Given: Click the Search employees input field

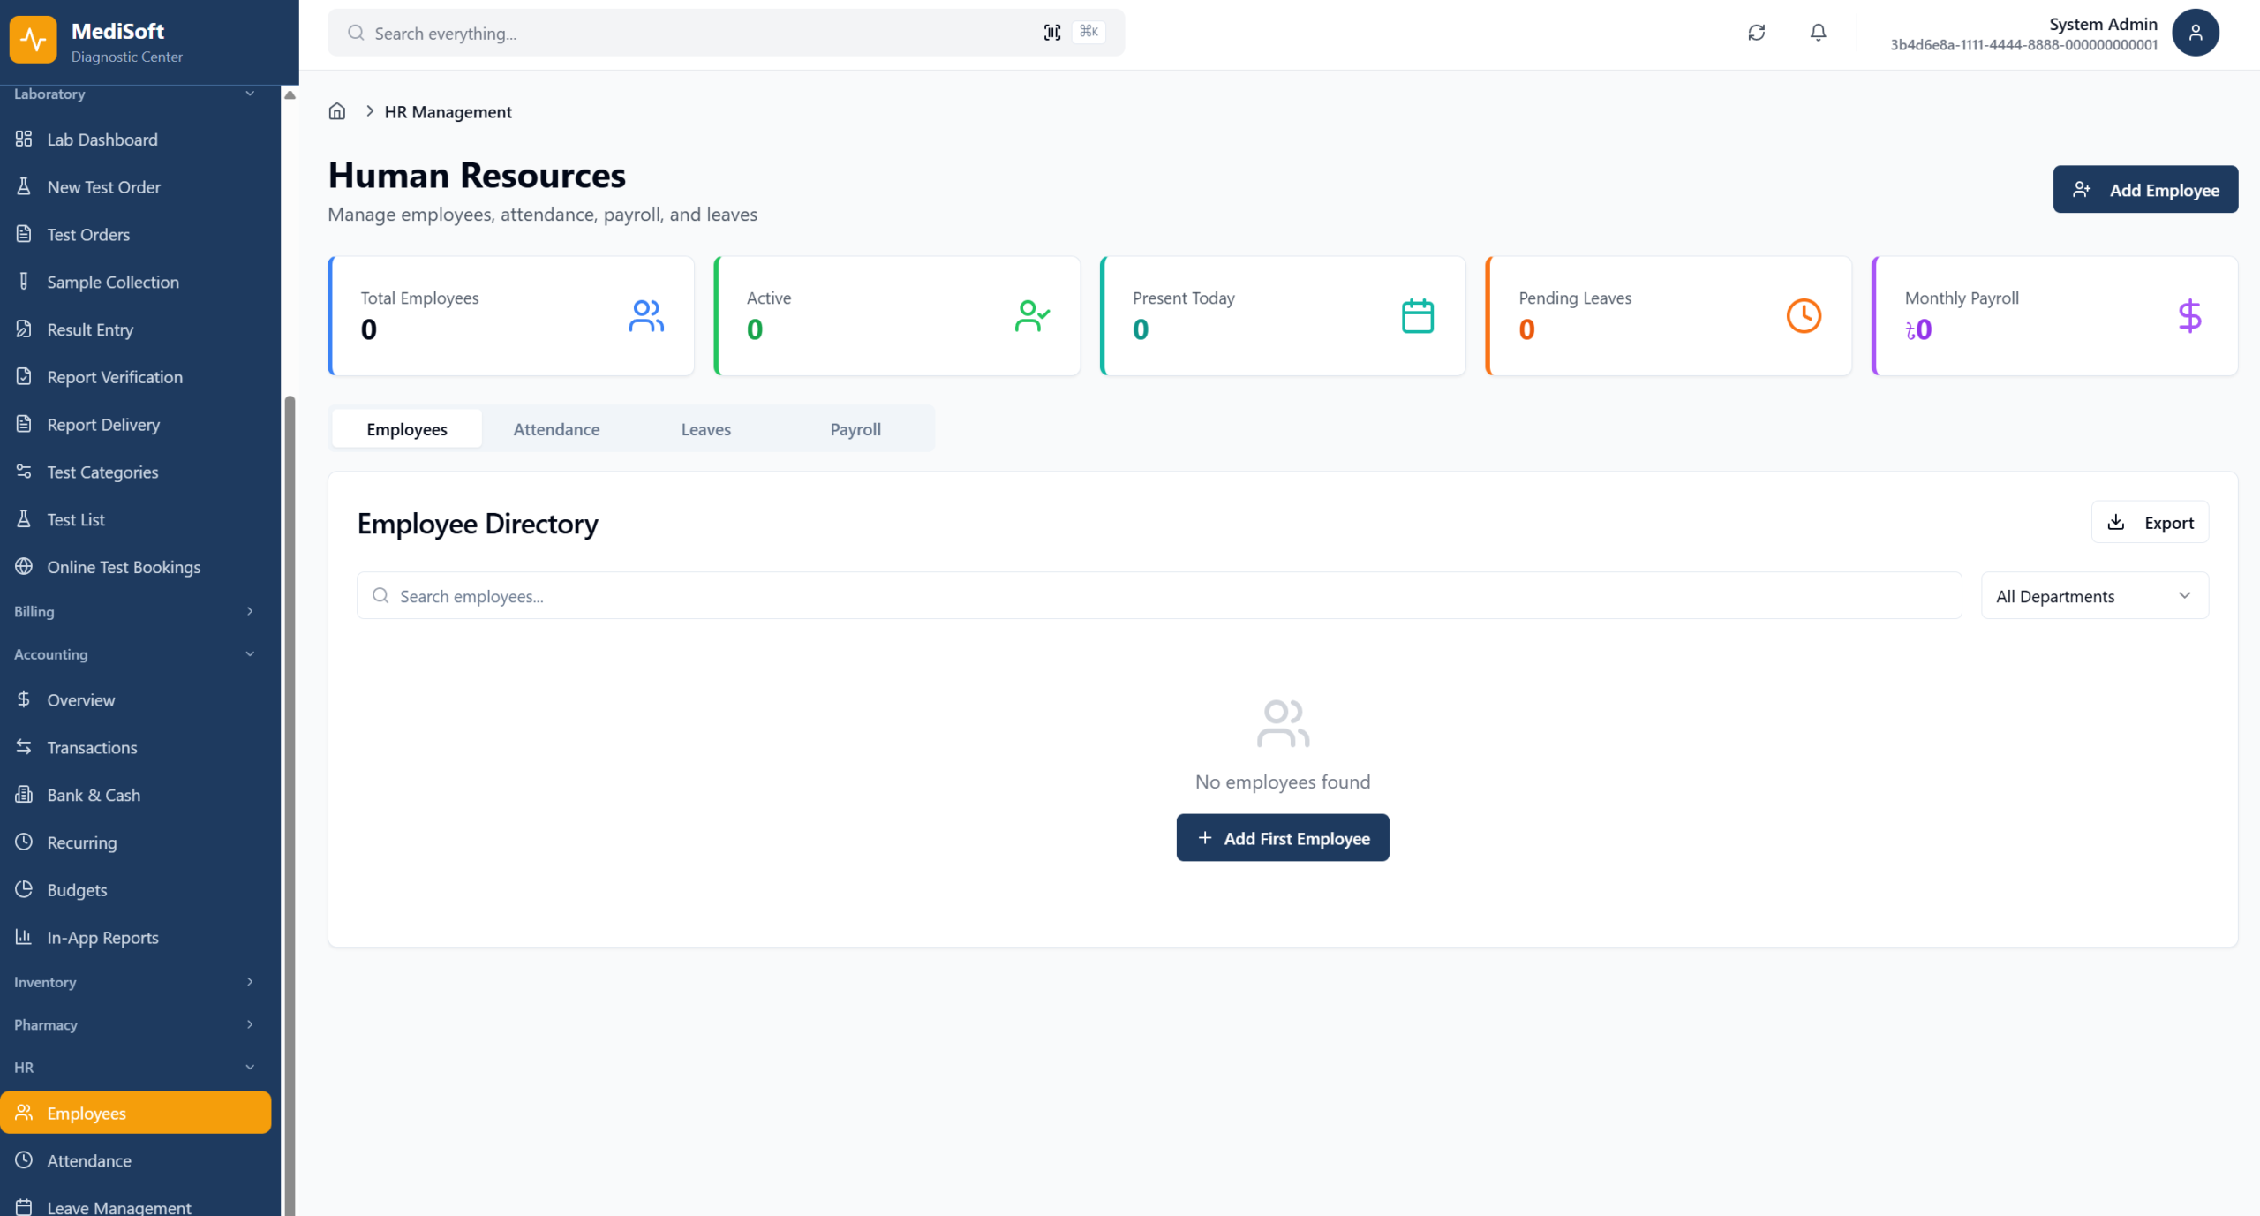Looking at the screenshot, I should click(x=1158, y=596).
